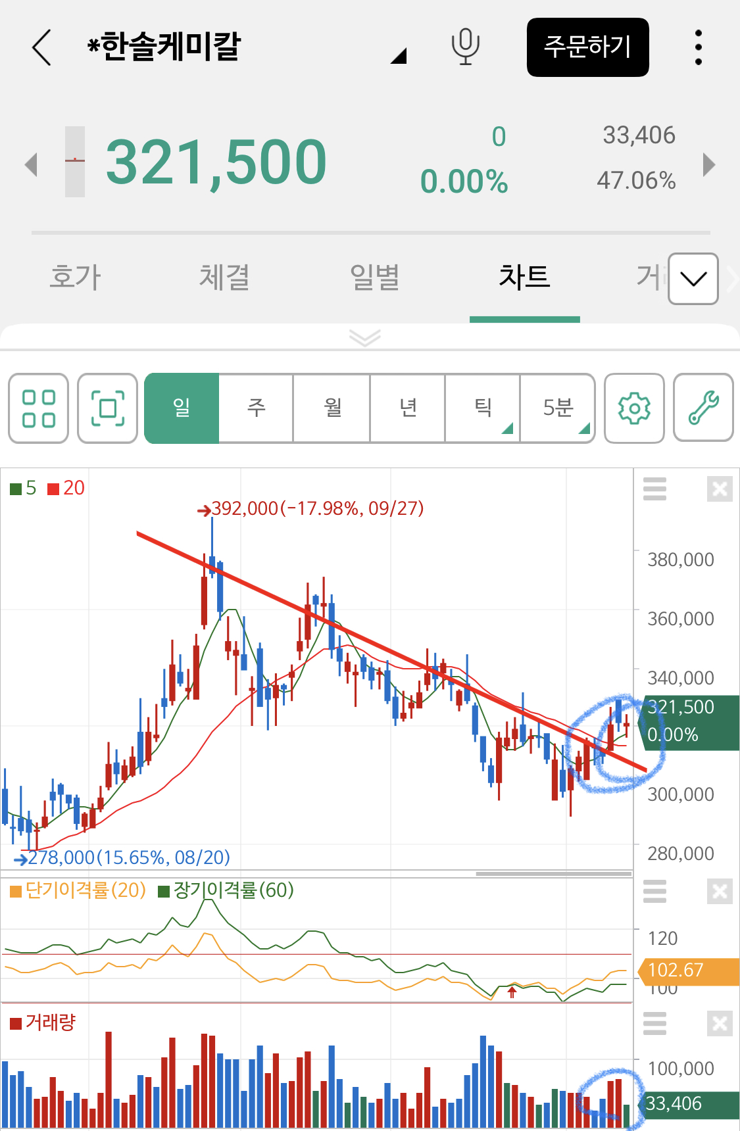Screen dimensions: 740x1131
Task: Click the 단기이격률(20) legend label
Action: pyautogui.click(x=78, y=890)
